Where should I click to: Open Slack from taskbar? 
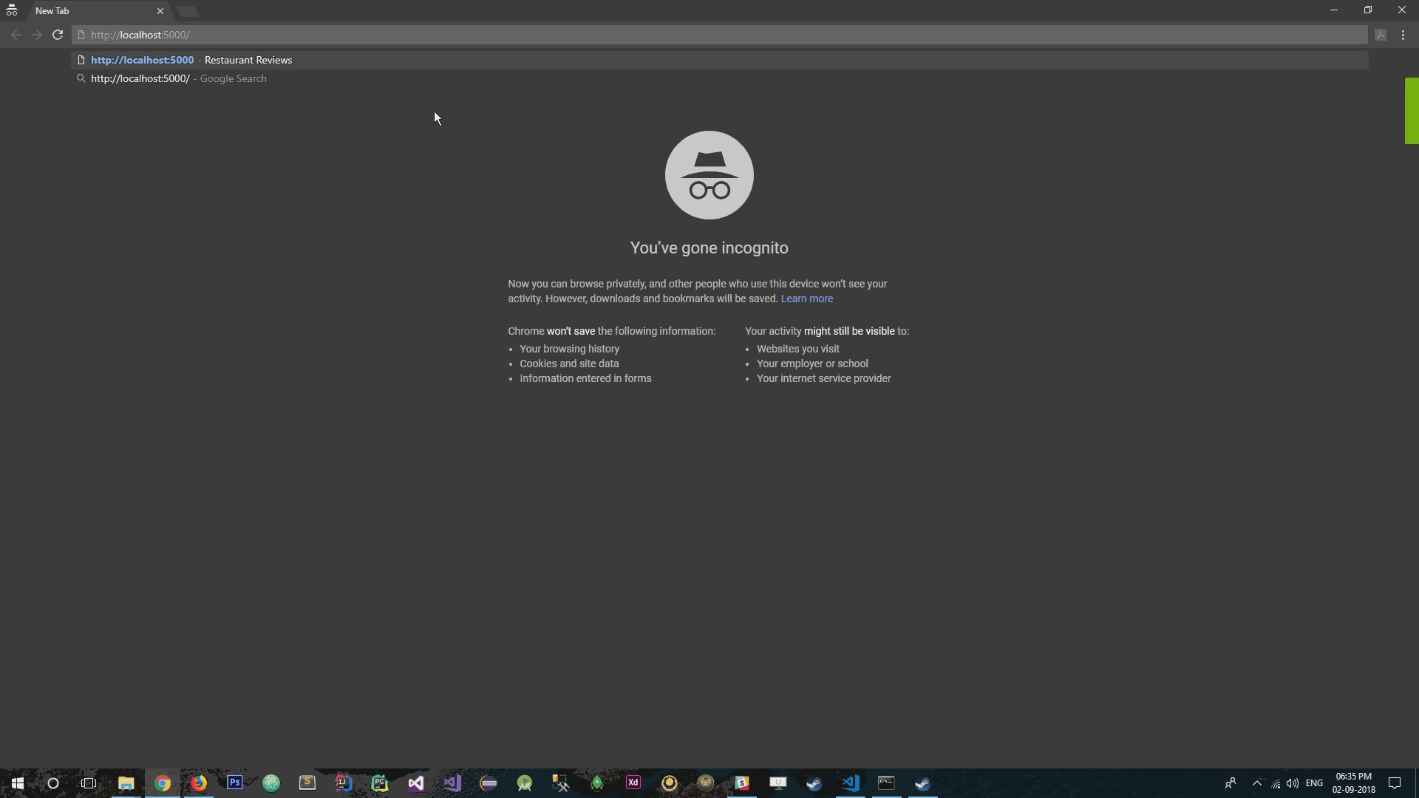(x=742, y=783)
